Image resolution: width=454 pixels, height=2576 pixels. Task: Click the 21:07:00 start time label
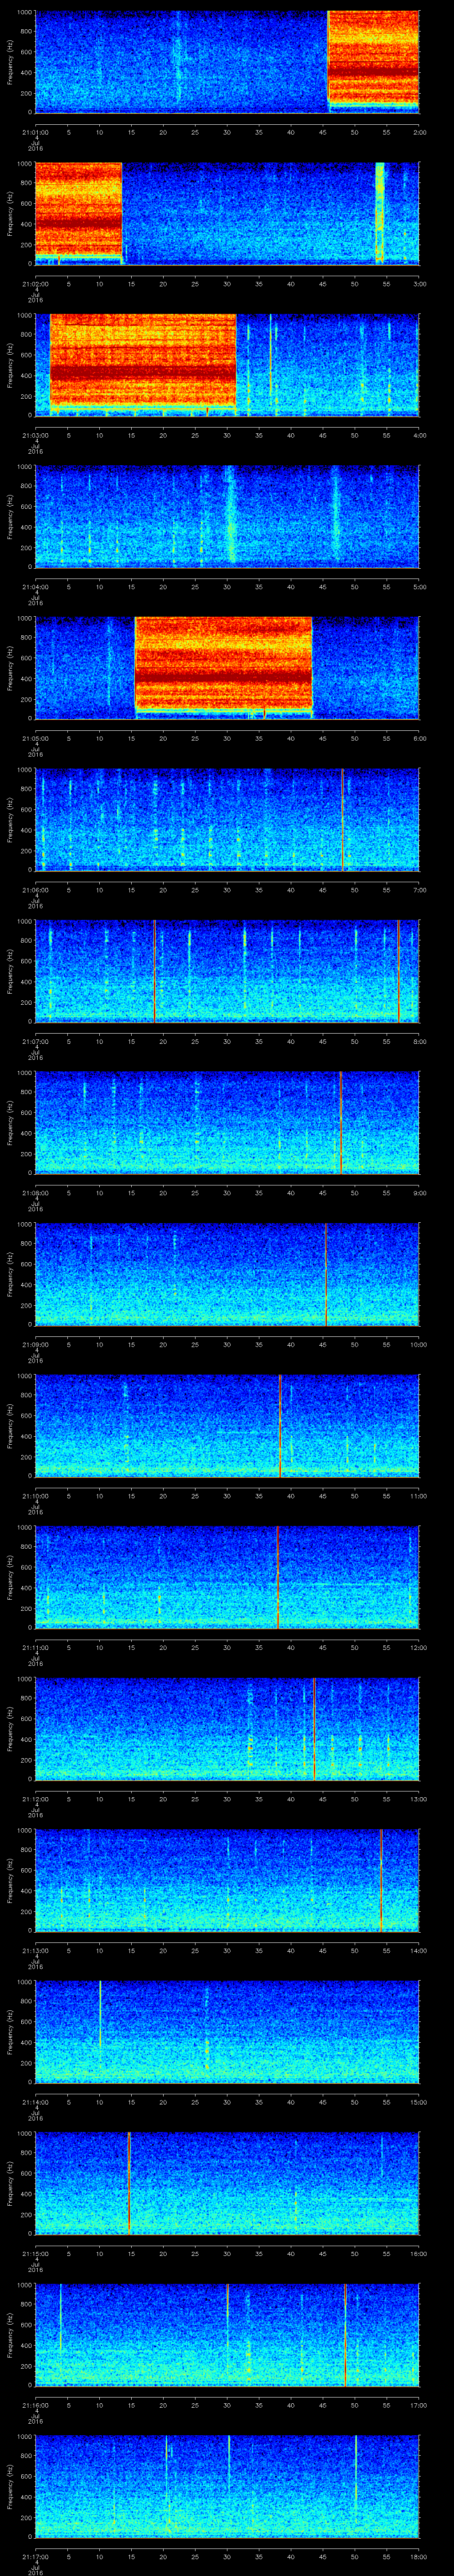coord(35,1041)
